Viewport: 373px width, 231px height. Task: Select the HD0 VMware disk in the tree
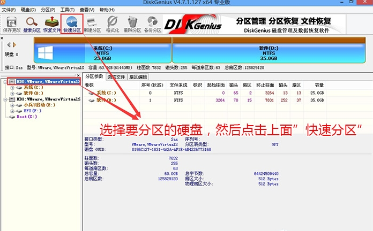(x=48, y=81)
